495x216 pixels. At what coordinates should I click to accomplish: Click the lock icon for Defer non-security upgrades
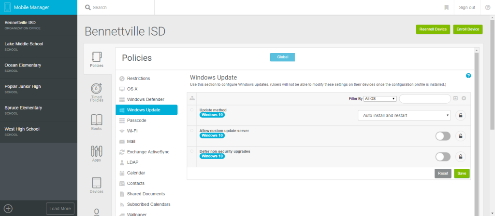461,157
